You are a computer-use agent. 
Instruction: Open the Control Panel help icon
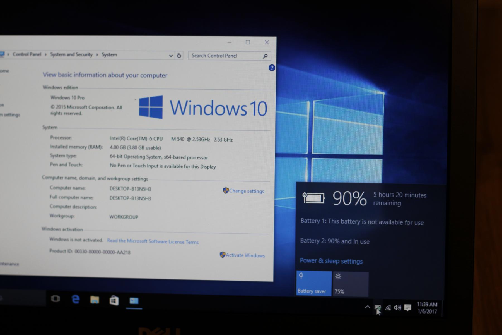coord(272,68)
